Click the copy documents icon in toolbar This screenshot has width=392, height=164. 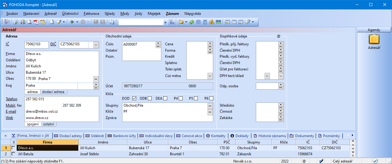(x=112, y=22)
